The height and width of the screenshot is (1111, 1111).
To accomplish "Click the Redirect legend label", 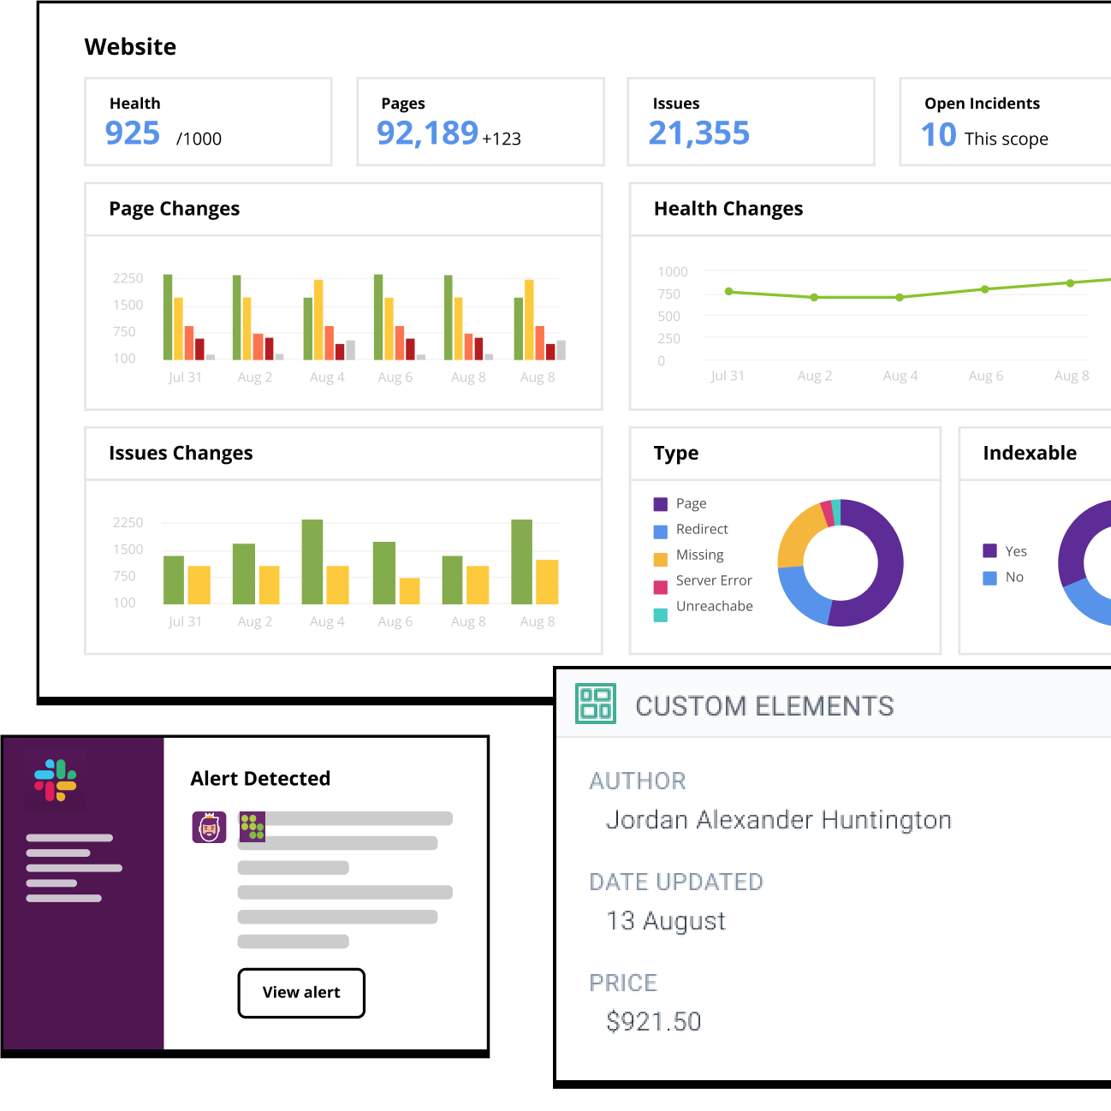I will (x=702, y=529).
